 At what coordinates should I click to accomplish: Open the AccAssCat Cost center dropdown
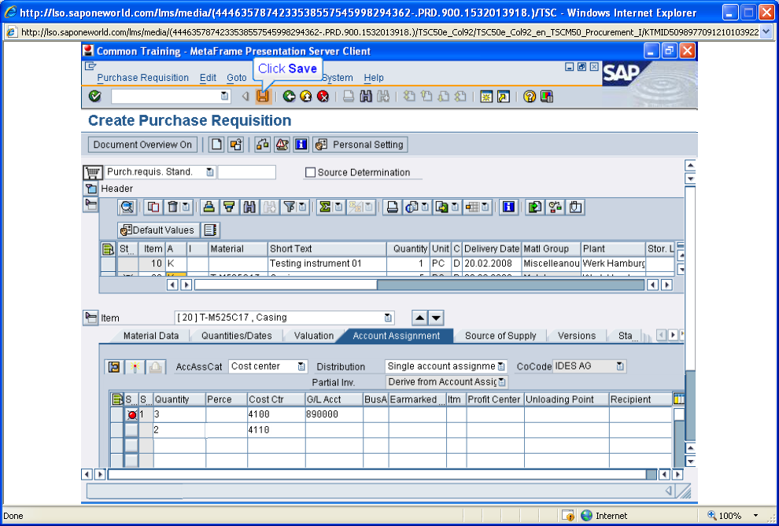click(x=301, y=366)
